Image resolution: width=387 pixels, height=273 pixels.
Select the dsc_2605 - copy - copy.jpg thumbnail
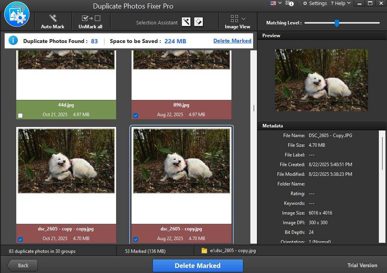[x=66, y=161]
